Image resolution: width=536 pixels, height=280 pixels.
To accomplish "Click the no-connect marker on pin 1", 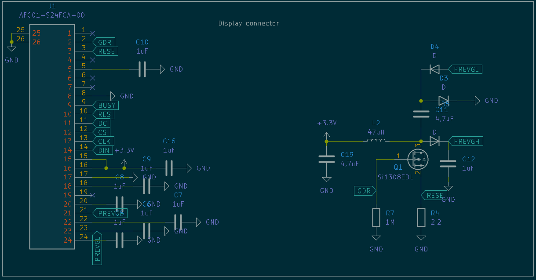I will pos(92,33).
